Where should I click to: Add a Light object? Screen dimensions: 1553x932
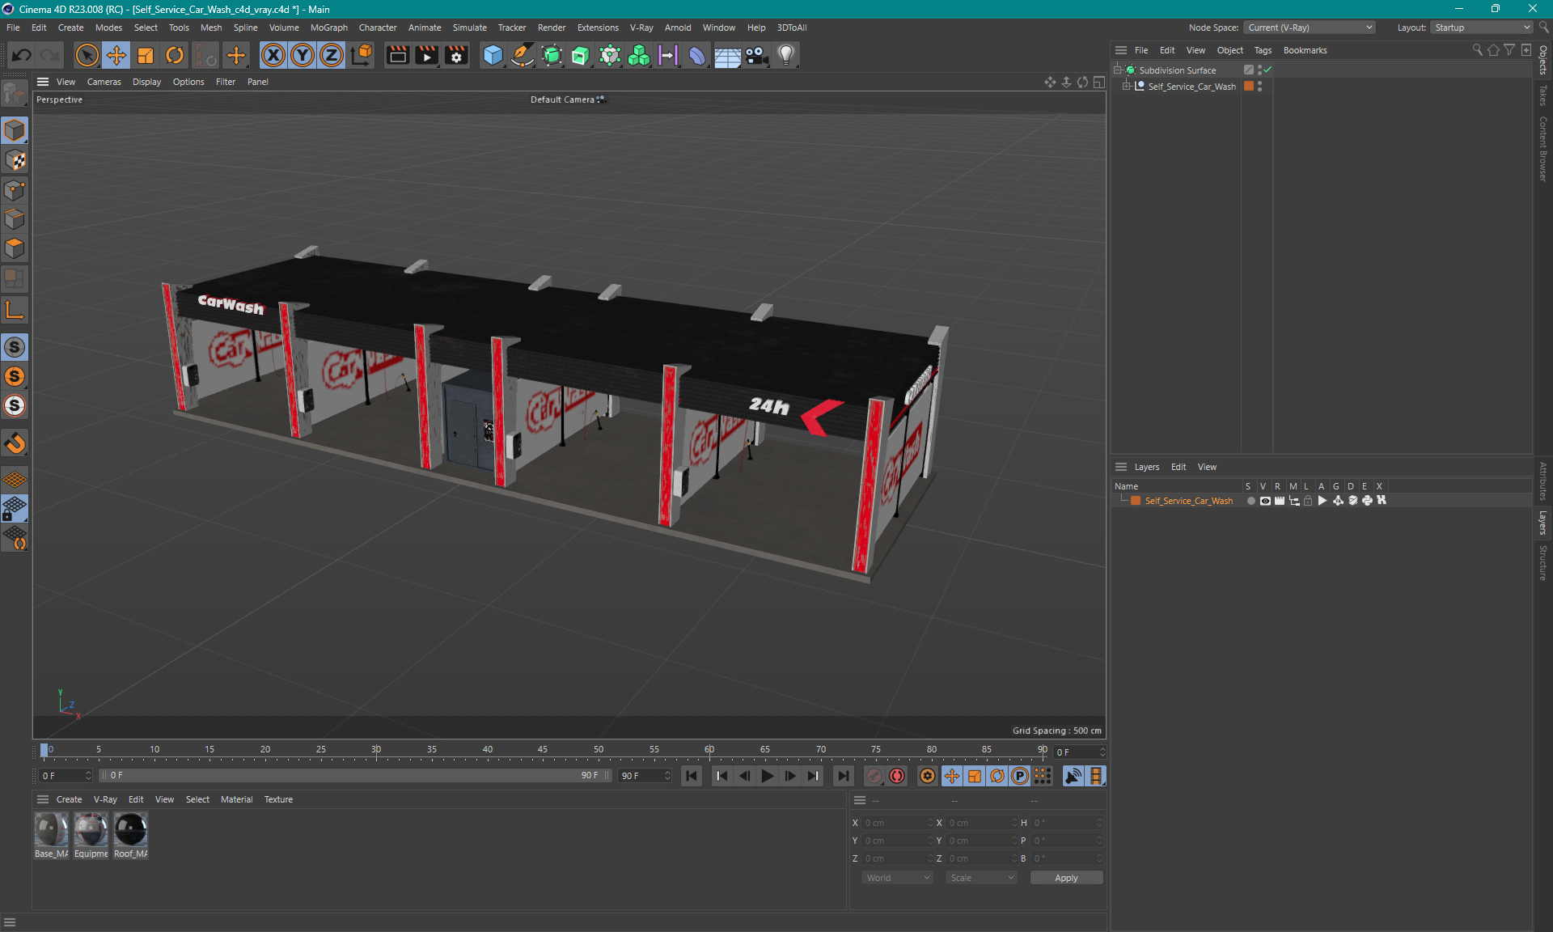(786, 55)
